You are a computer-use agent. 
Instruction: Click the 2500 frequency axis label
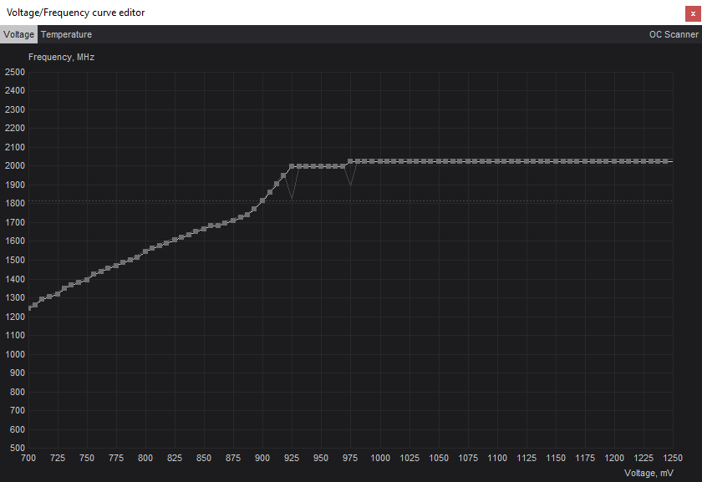pos(15,72)
